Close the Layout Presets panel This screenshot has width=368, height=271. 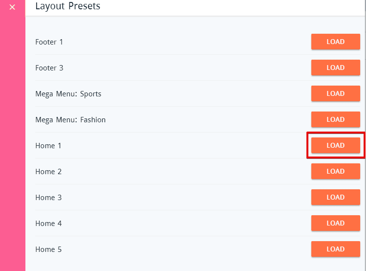tap(12, 7)
